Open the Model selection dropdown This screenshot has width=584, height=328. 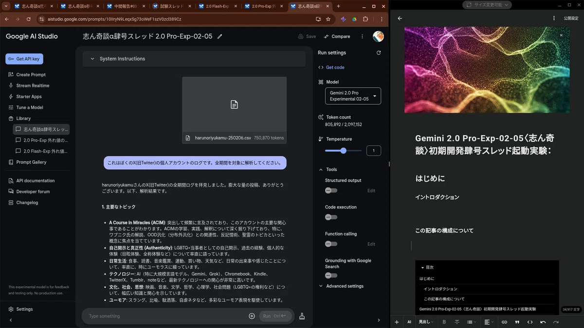click(353, 96)
